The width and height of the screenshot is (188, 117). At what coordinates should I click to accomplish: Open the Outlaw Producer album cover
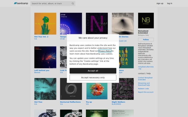coord(123,113)
